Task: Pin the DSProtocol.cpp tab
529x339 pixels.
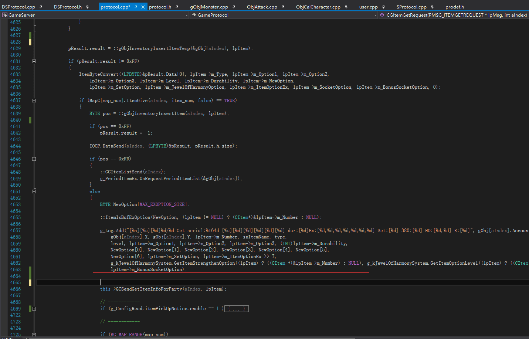Action: 41,7
